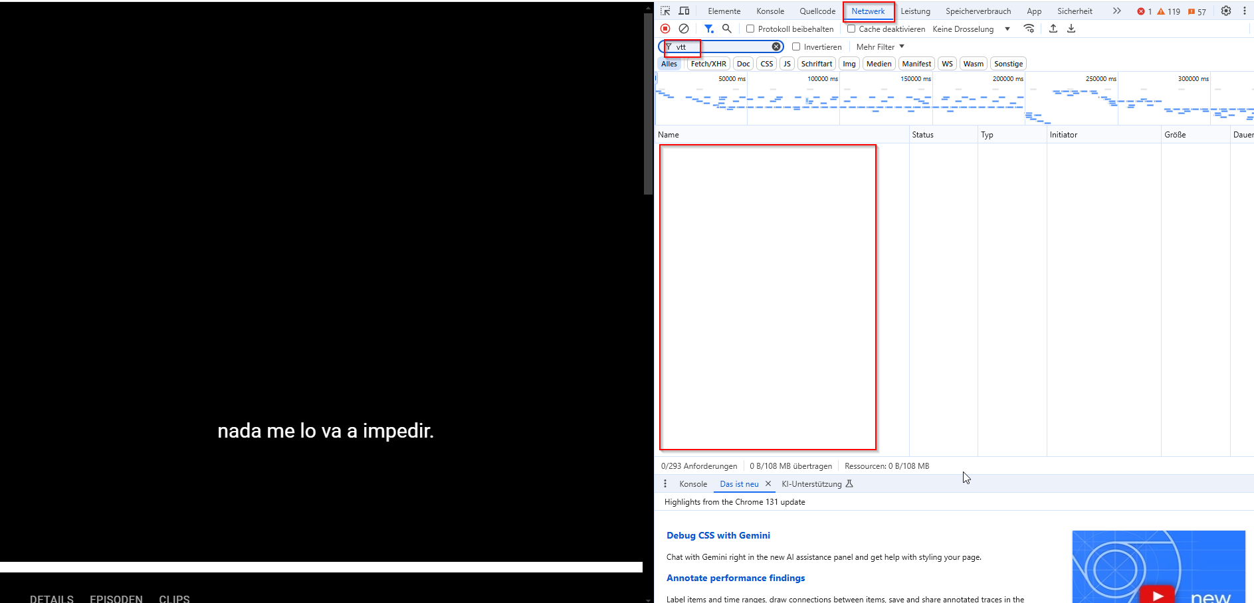
Task: Clear the vtt filter text with X
Action: [776, 46]
